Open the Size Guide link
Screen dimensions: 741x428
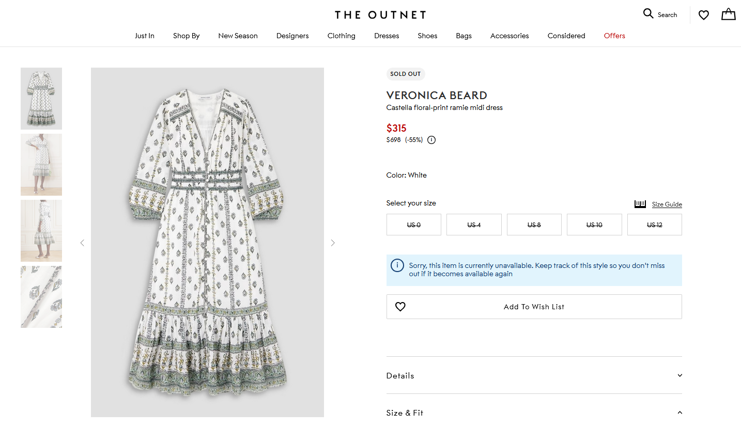pos(667,204)
